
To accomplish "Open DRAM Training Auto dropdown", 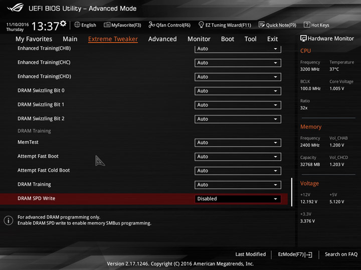I will pos(238,185).
